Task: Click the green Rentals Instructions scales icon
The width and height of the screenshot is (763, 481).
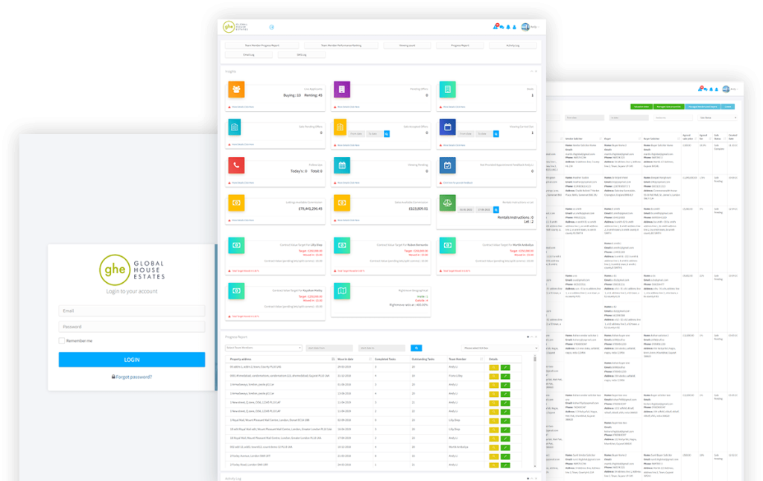Action: tap(447, 203)
